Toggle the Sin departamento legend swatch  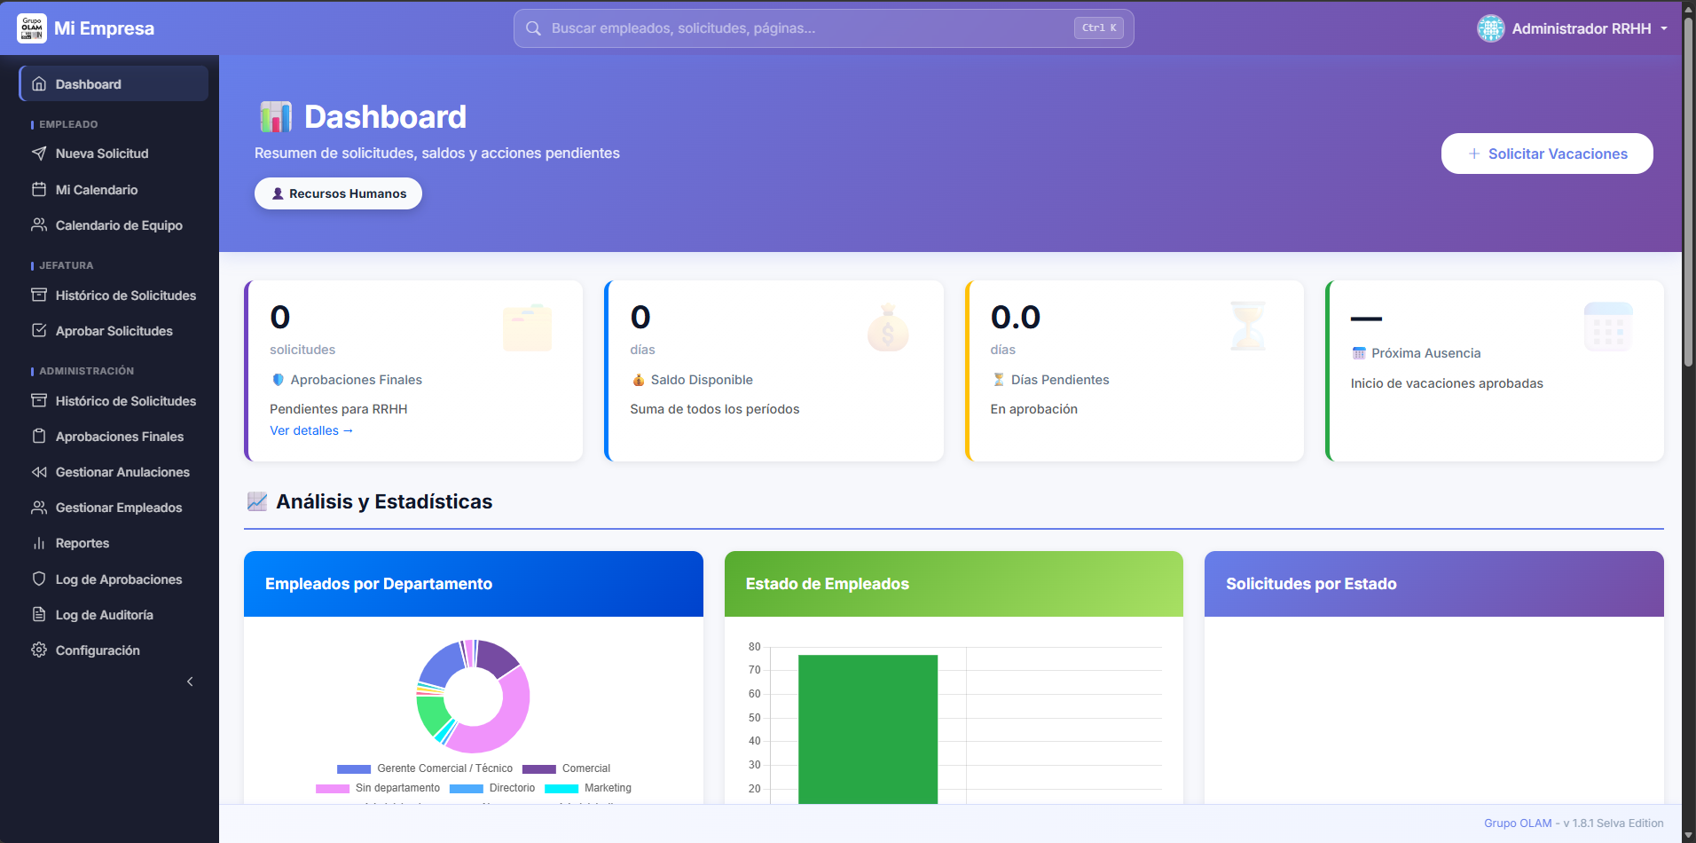click(x=333, y=788)
